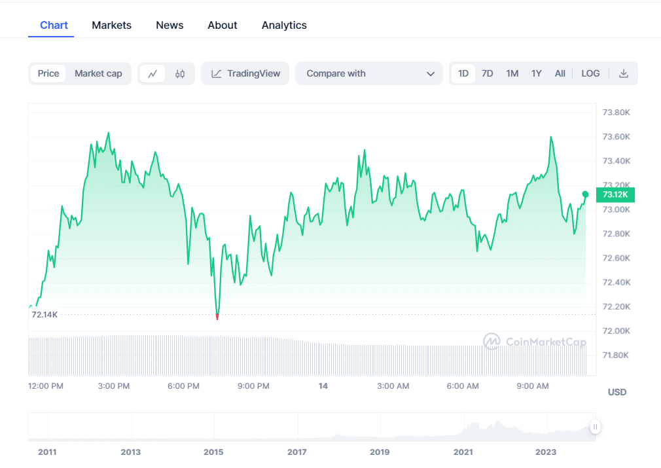This screenshot has height=468, width=661.
Task: Switch to the Markets tab
Action: click(x=111, y=25)
